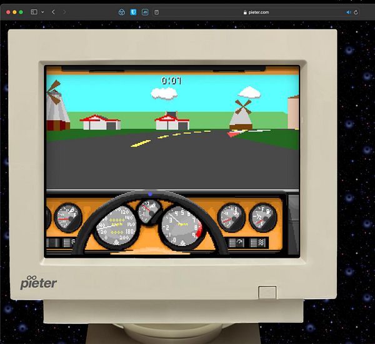Click the left windmill at screen edge

coord(57,106)
